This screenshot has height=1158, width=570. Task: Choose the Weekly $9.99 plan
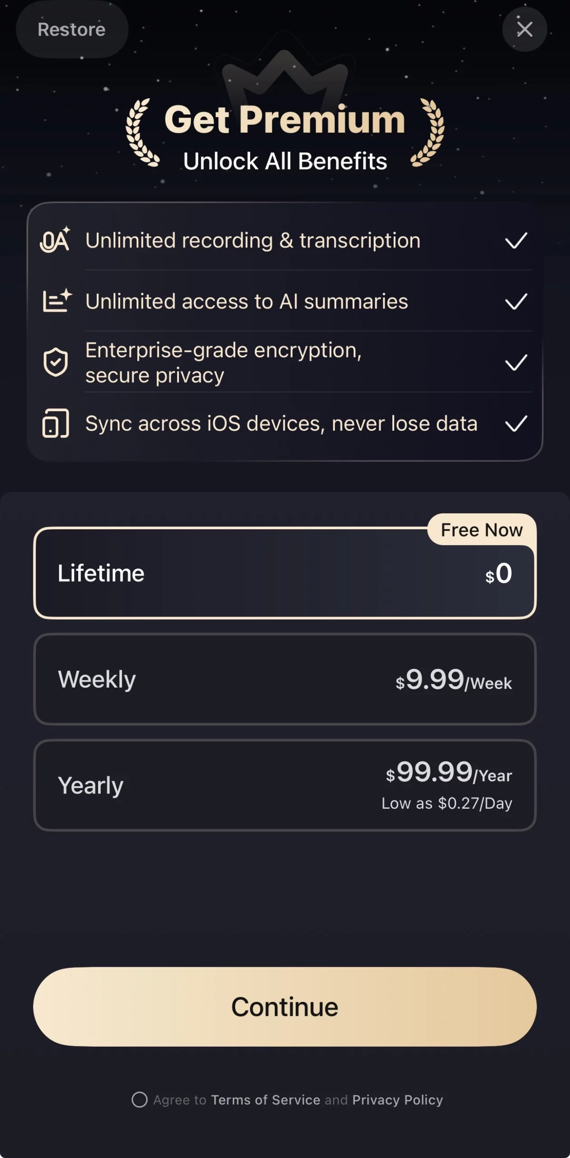pos(285,679)
